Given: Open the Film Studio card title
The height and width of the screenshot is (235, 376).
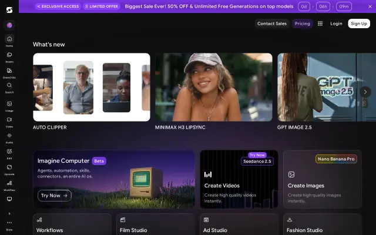Looking at the screenshot, I should pos(133,230).
